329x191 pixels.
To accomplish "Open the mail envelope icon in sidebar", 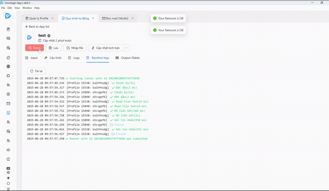I will point(8,104).
